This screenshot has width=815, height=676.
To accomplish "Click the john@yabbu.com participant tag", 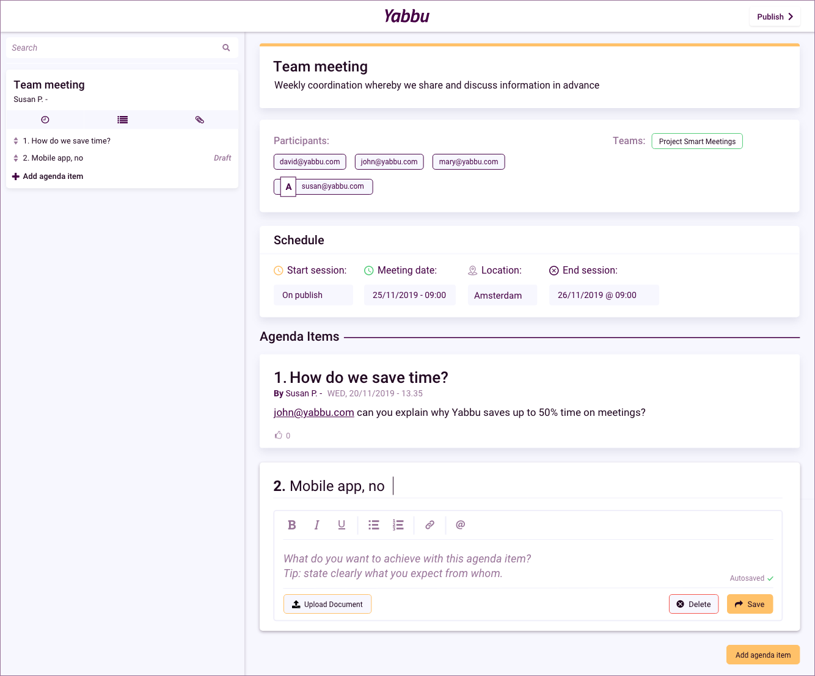I will pos(389,162).
